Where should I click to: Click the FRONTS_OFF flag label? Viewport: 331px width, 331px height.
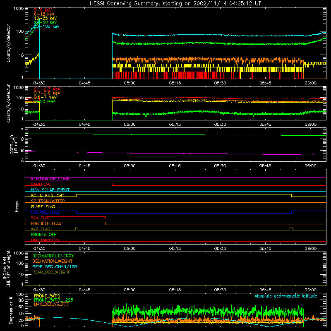coord(44,235)
